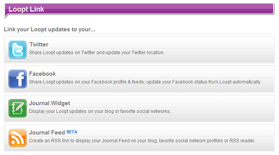Screen dimensions: 279x155
Task: Click the blue BETA label
Action: [x=72, y=132]
